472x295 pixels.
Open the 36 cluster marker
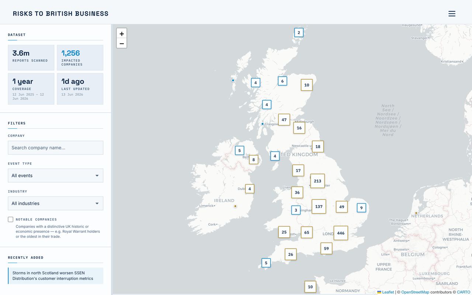(x=297, y=192)
